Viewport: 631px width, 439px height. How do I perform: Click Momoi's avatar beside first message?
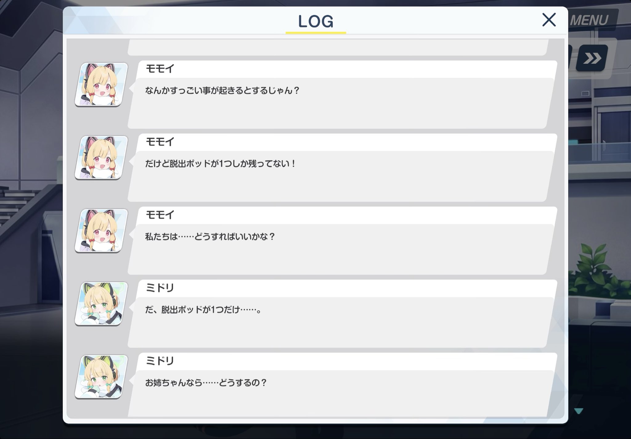(x=101, y=84)
